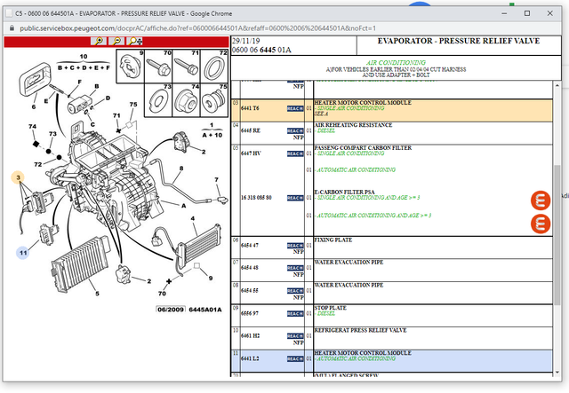Click FIXING PLATE description
This screenshot has width=569, height=393.
[333, 240]
